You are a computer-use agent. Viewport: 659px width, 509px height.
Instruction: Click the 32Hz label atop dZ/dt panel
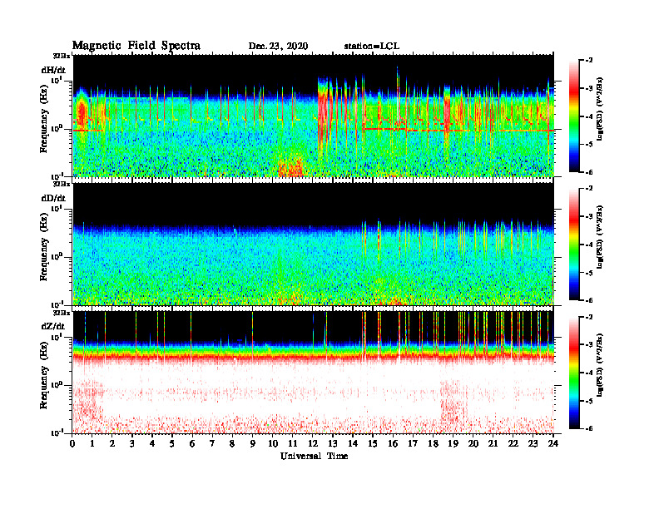tap(62, 313)
